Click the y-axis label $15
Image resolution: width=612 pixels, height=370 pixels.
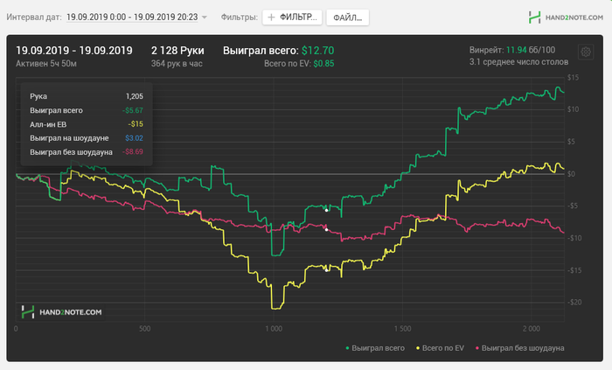click(573, 78)
